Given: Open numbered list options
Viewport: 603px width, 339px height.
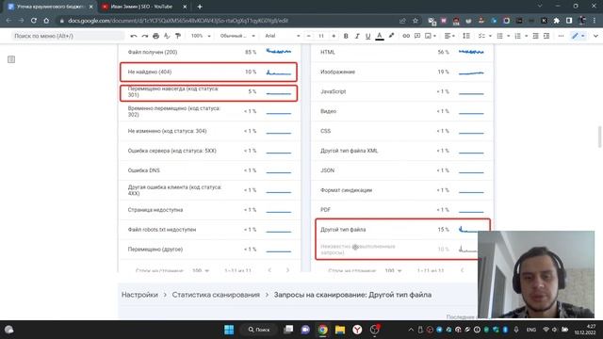Looking at the screenshot, I should tap(521, 36).
